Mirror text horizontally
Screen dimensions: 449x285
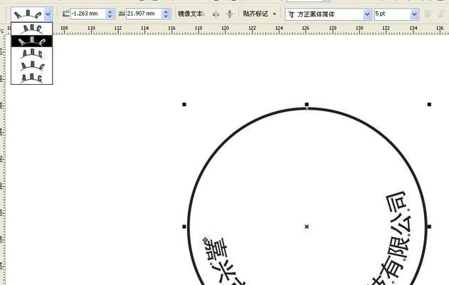coord(216,14)
